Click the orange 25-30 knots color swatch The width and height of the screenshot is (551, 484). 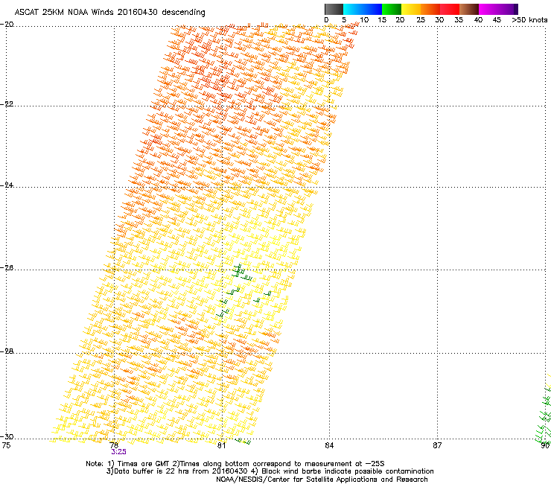(430, 9)
